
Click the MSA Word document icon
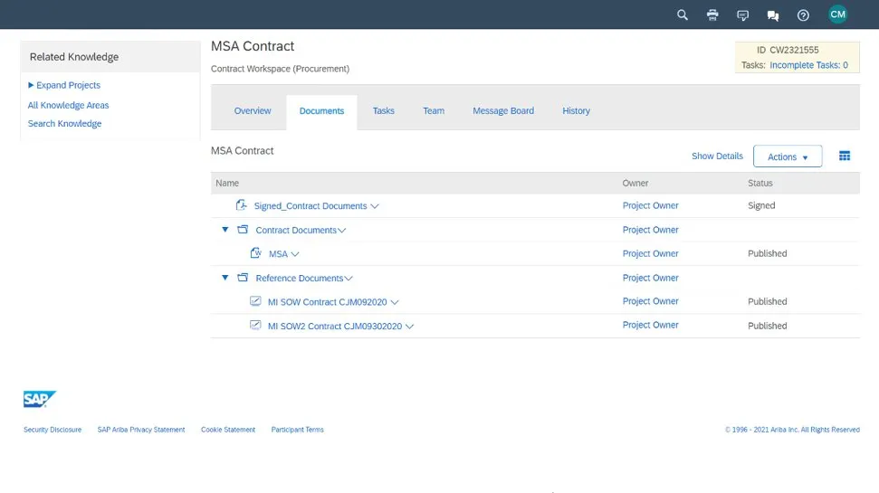click(x=256, y=253)
